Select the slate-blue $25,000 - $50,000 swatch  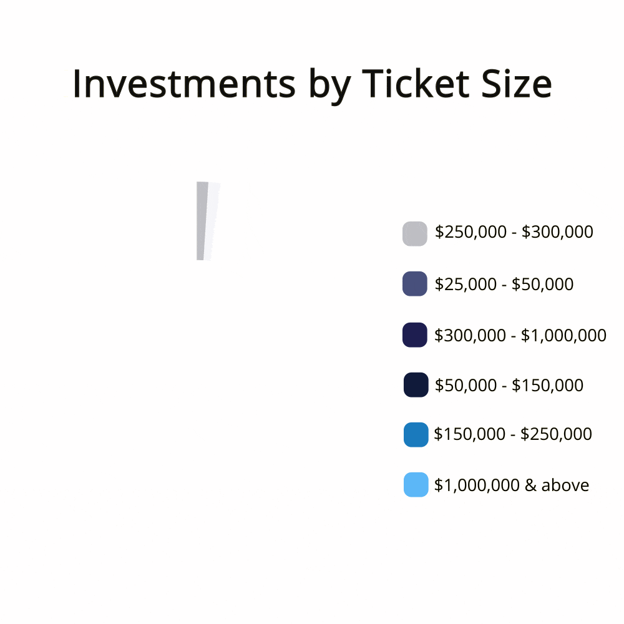(415, 284)
